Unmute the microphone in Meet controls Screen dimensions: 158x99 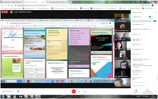click(74, 91)
